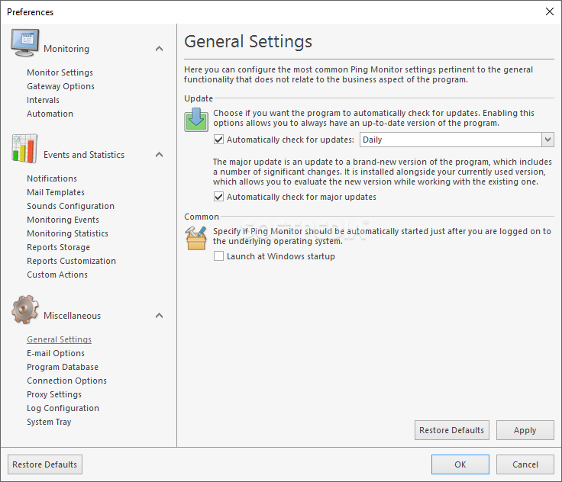Click the Cancel button
The image size is (562, 482).
tap(525, 464)
